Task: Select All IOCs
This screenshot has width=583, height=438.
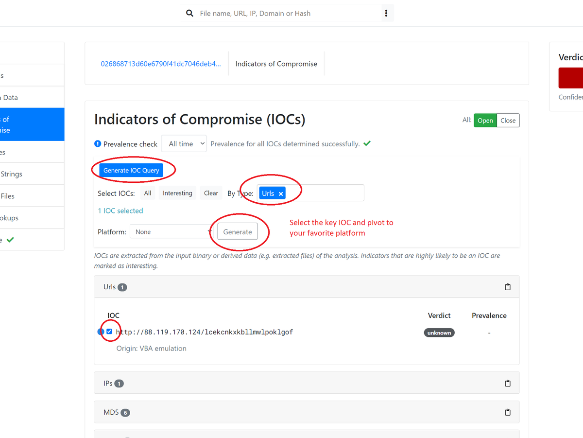Action: tap(148, 193)
